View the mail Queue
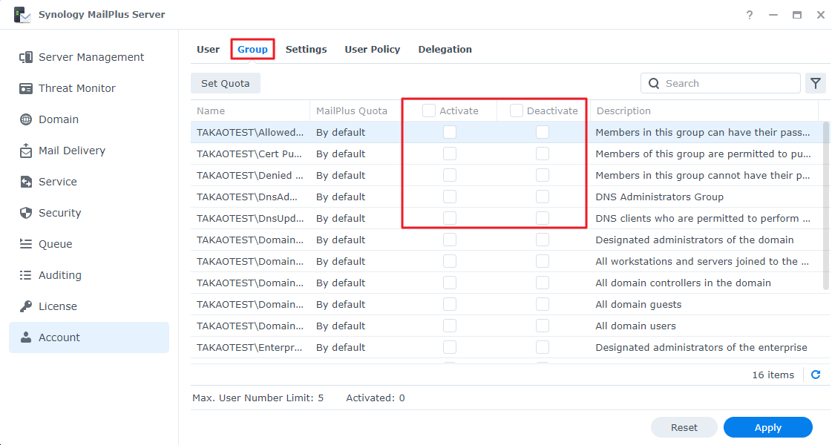This screenshot has height=445, width=832. coord(56,243)
